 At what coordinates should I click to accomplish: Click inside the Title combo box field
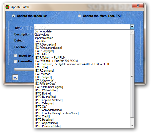tap(82, 27)
